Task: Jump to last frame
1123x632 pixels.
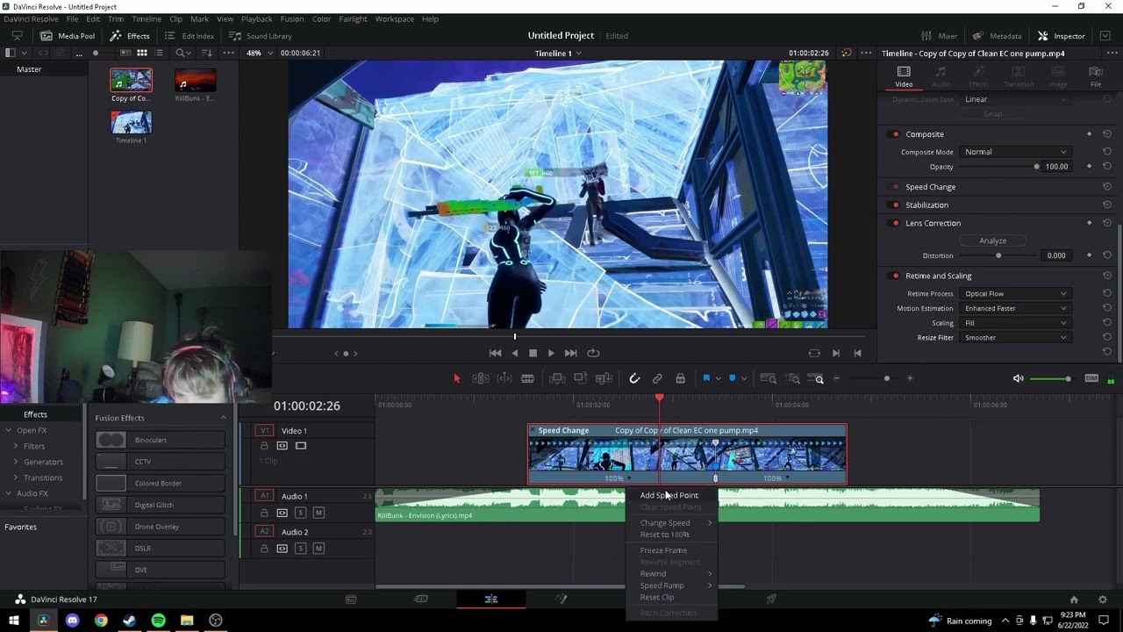Action: (571, 353)
